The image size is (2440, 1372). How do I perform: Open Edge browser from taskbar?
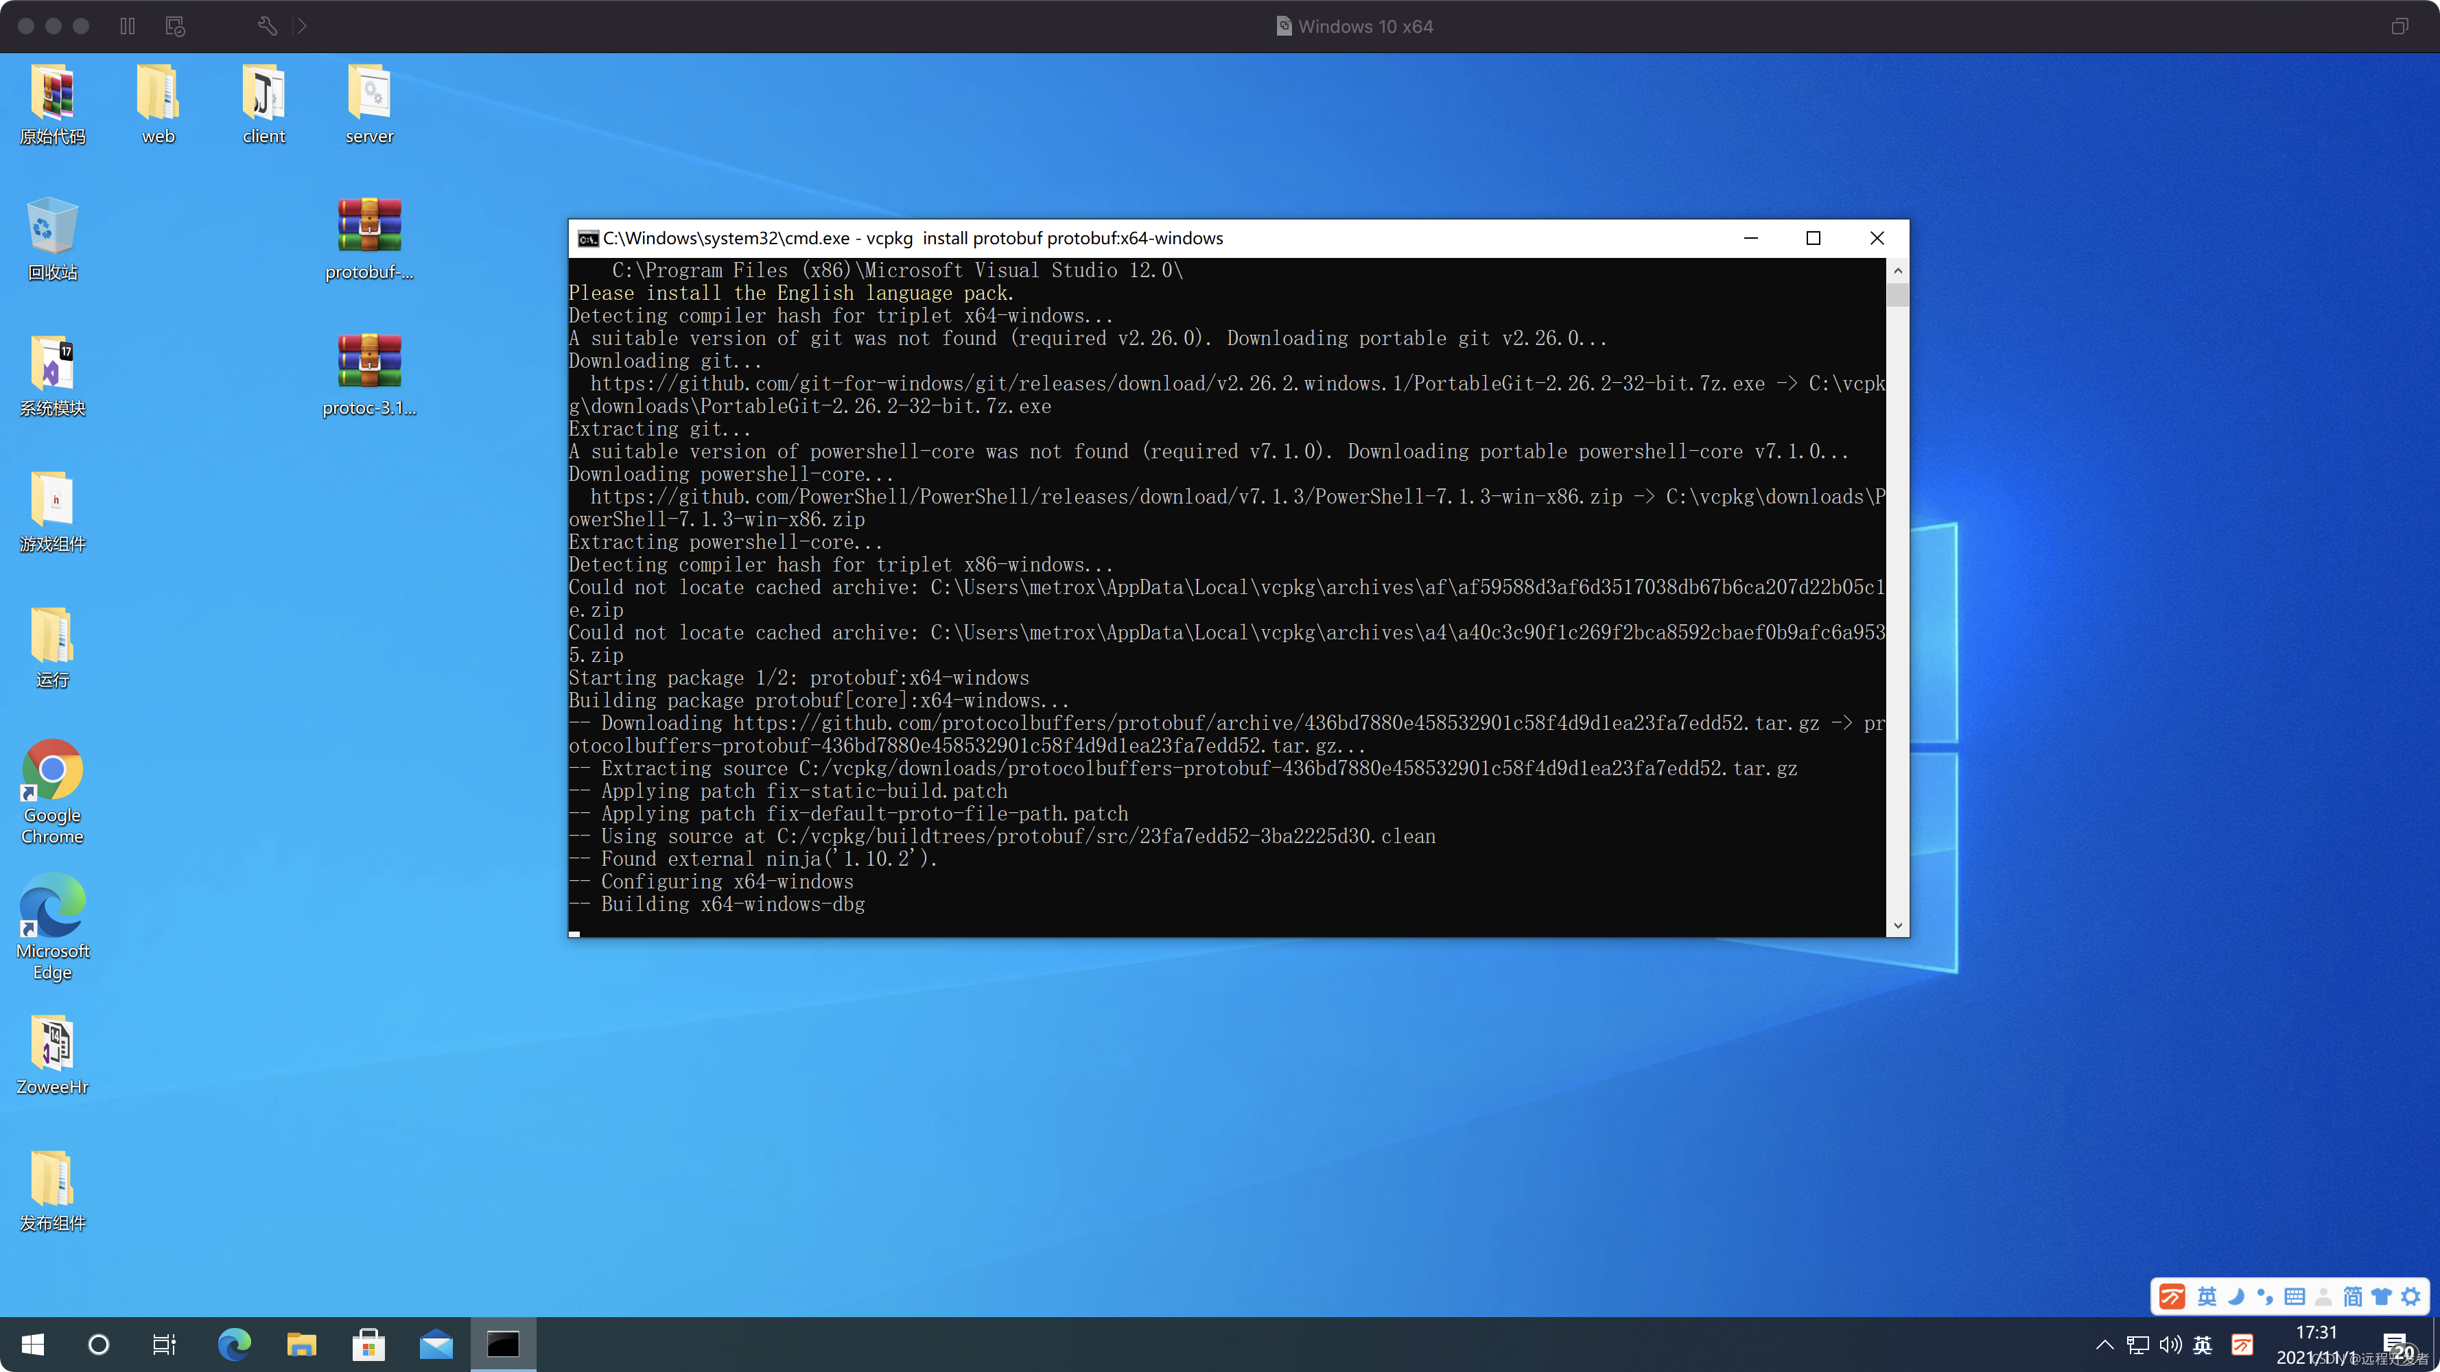(x=234, y=1345)
